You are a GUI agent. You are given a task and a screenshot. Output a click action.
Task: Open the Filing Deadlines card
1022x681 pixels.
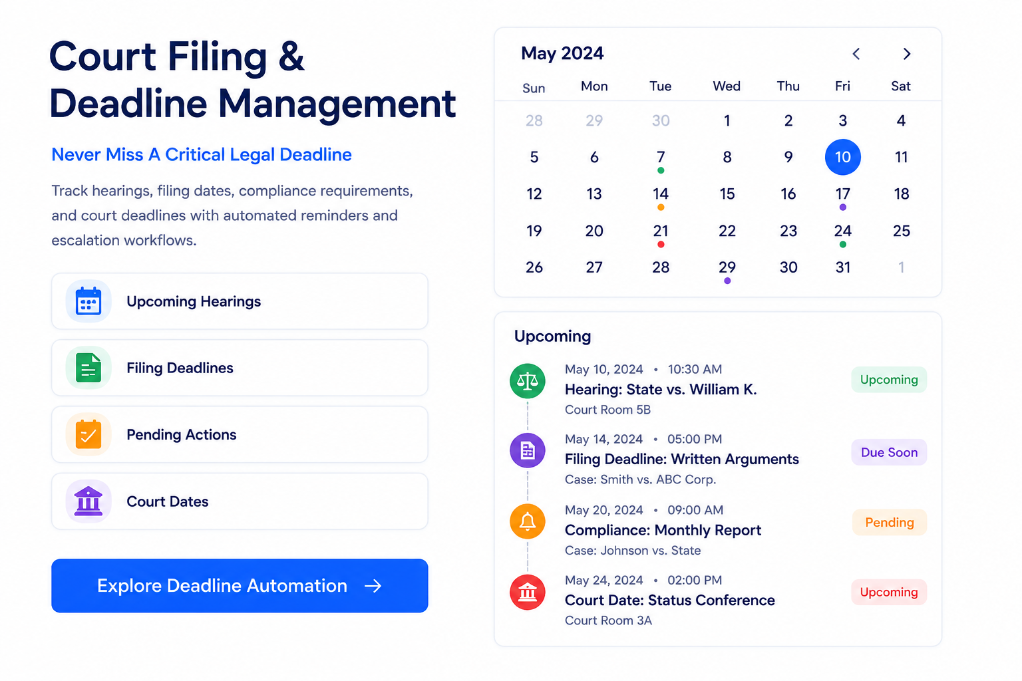coord(240,368)
